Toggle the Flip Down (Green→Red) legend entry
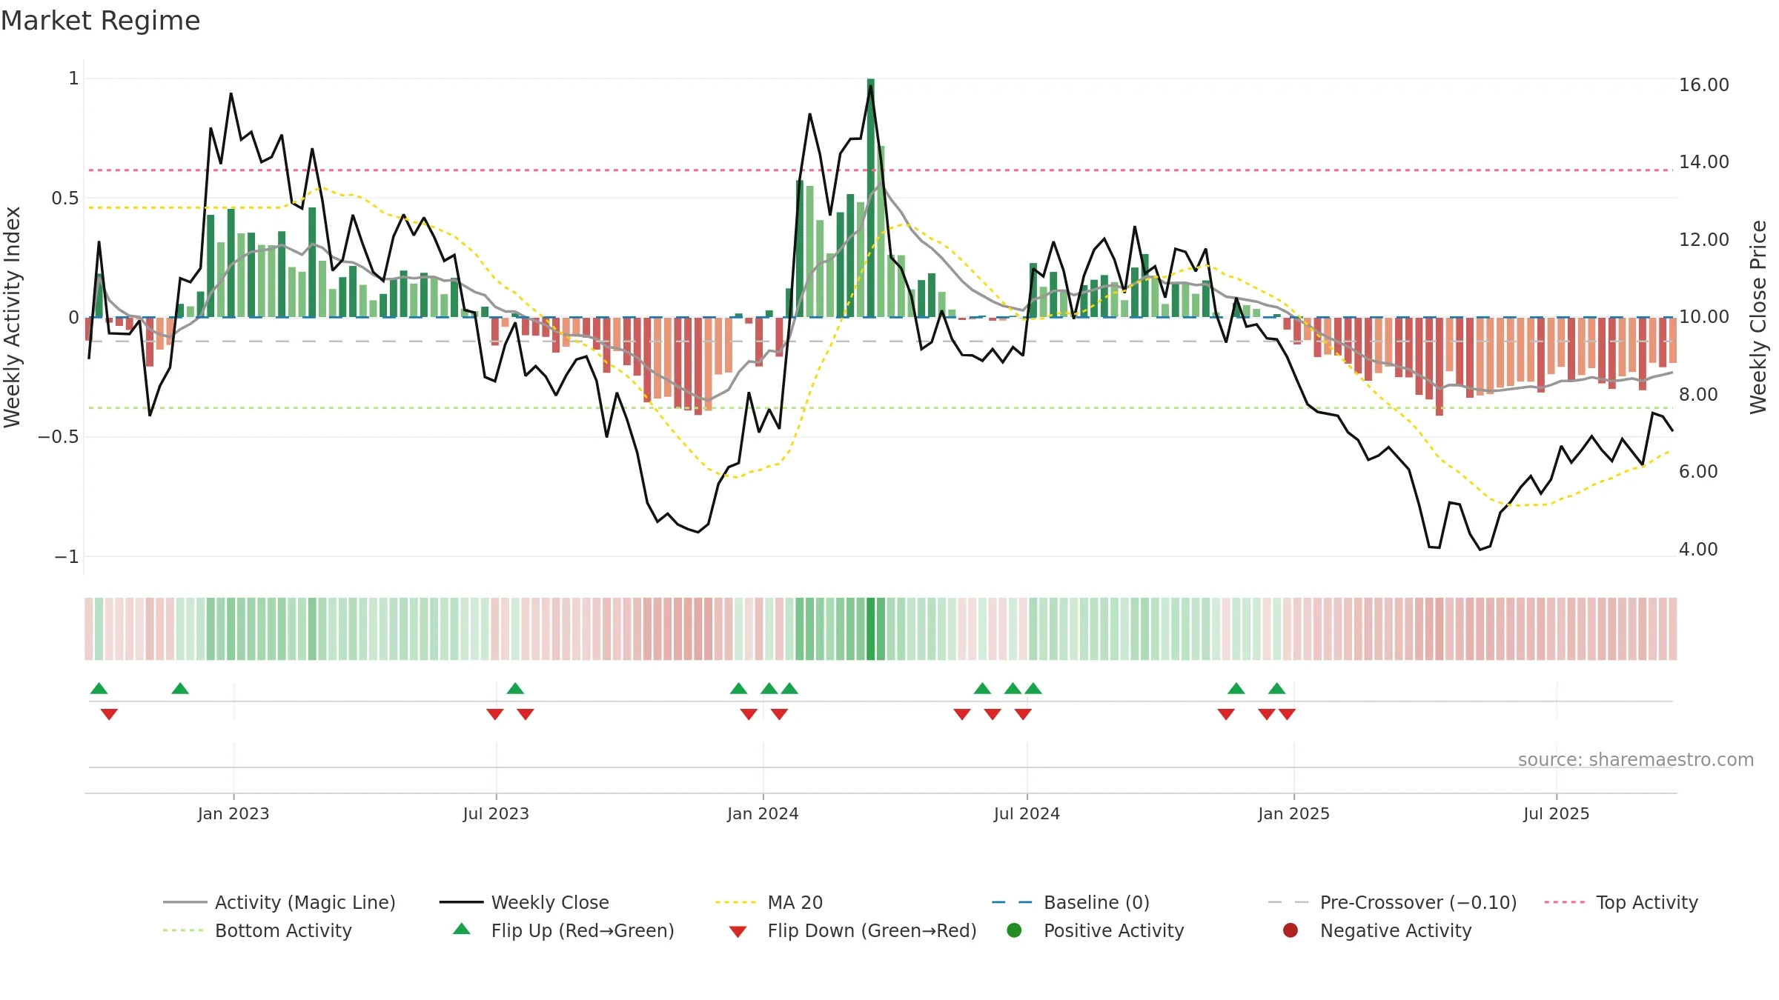The height and width of the screenshot is (1000, 1779). [852, 930]
